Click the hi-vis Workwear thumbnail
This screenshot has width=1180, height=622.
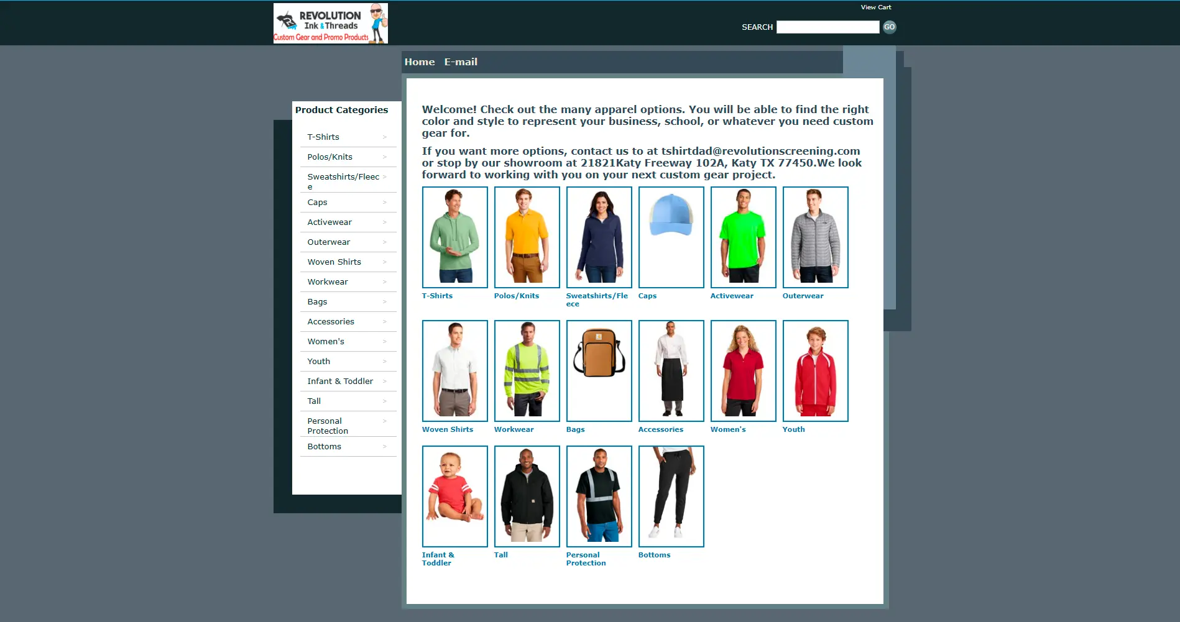pos(527,371)
